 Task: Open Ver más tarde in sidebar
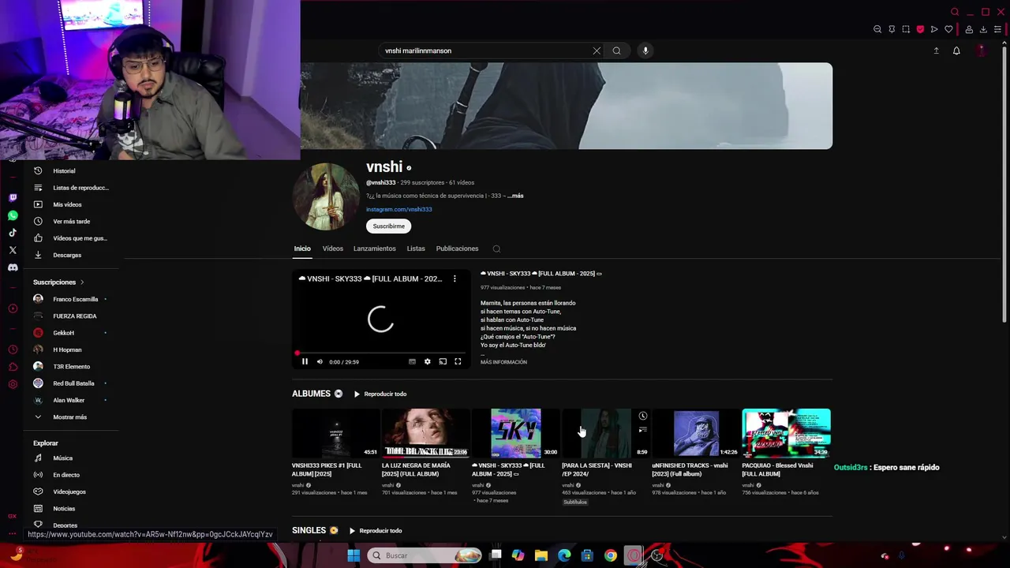71,222
